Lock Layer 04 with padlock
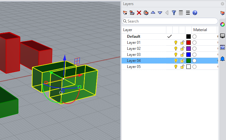 pos(182,61)
